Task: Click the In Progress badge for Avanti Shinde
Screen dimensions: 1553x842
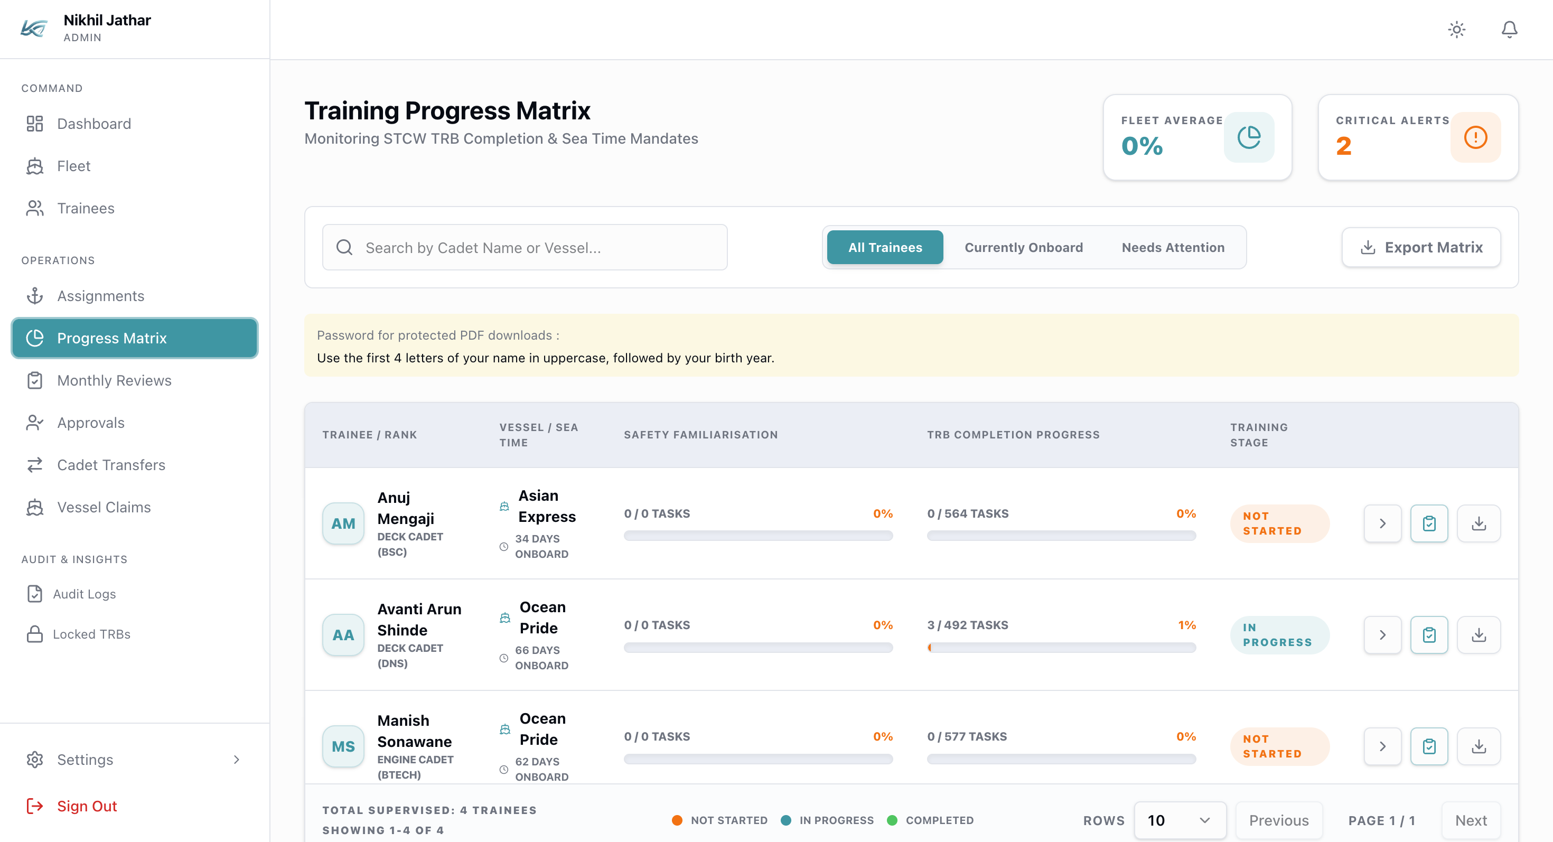Action: pyautogui.click(x=1279, y=634)
